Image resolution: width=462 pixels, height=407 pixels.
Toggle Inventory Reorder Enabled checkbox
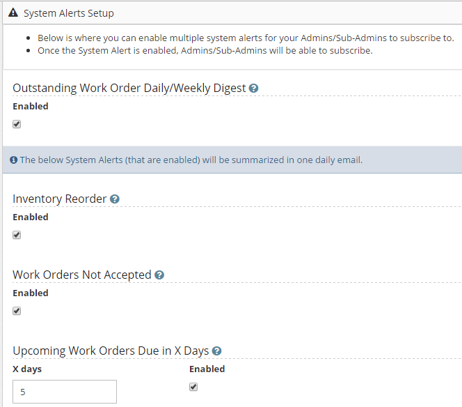point(17,235)
